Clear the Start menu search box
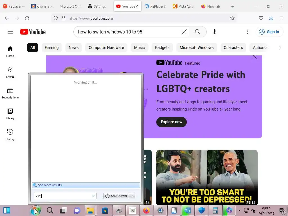The image size is (288, 216). click(x=93, y=196)
